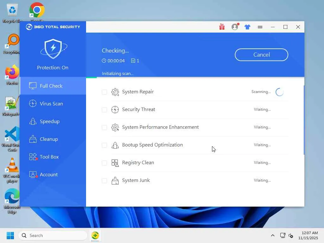Click the Checking... heading

click(115, 51)
